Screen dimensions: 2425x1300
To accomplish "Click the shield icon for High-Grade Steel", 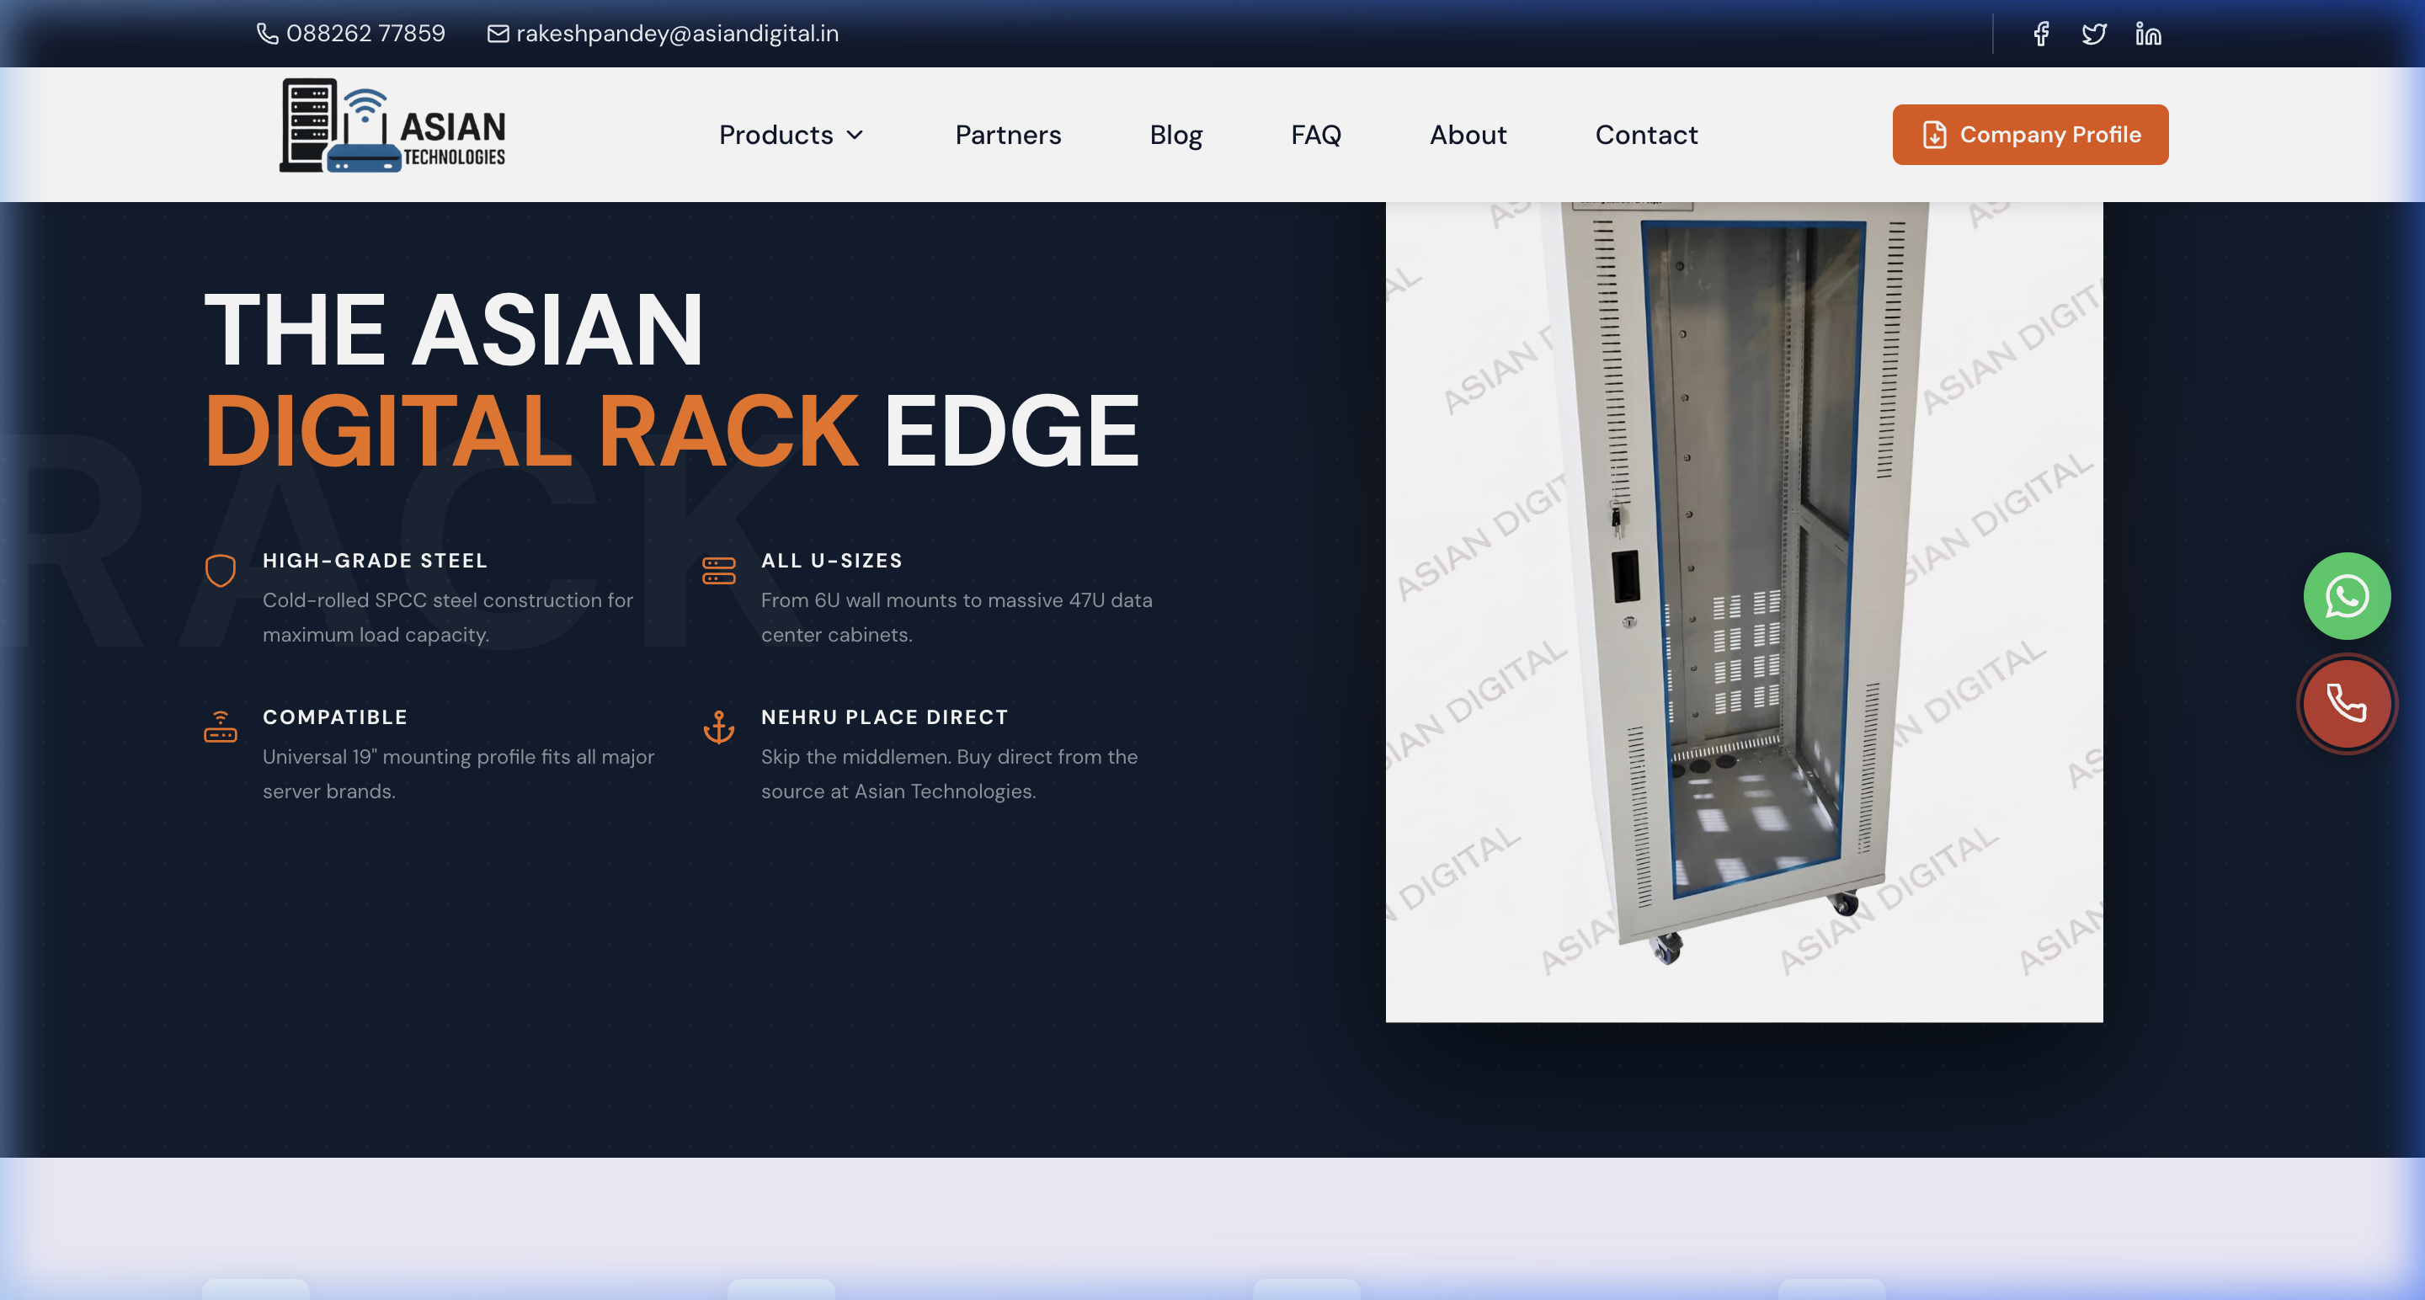I will pos(221,571).
